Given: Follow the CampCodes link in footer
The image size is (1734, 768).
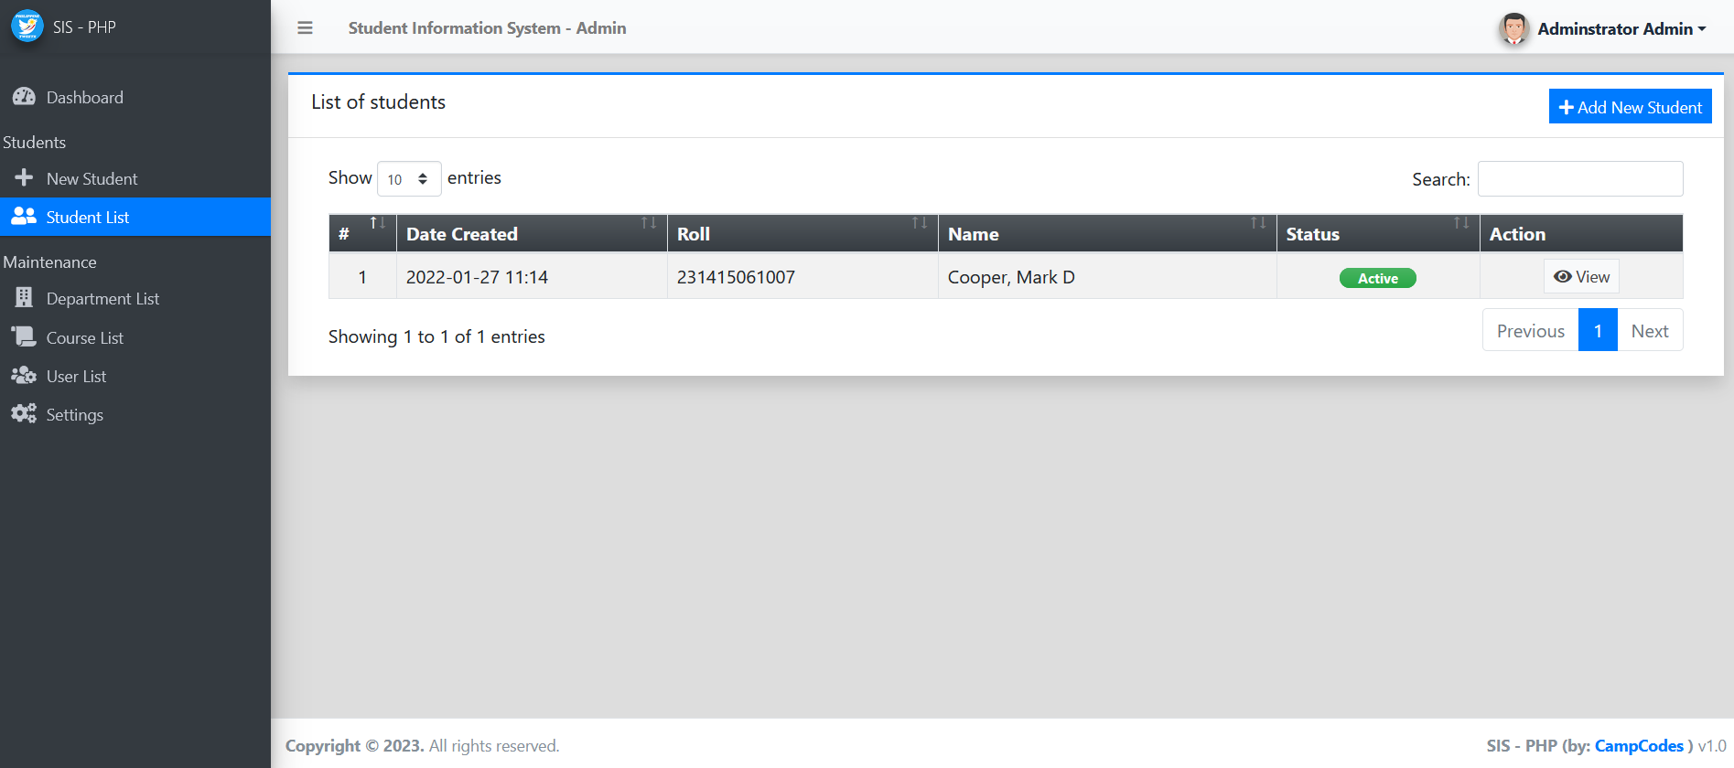Looking at the screenshot, I should [x=1639, y=746].
